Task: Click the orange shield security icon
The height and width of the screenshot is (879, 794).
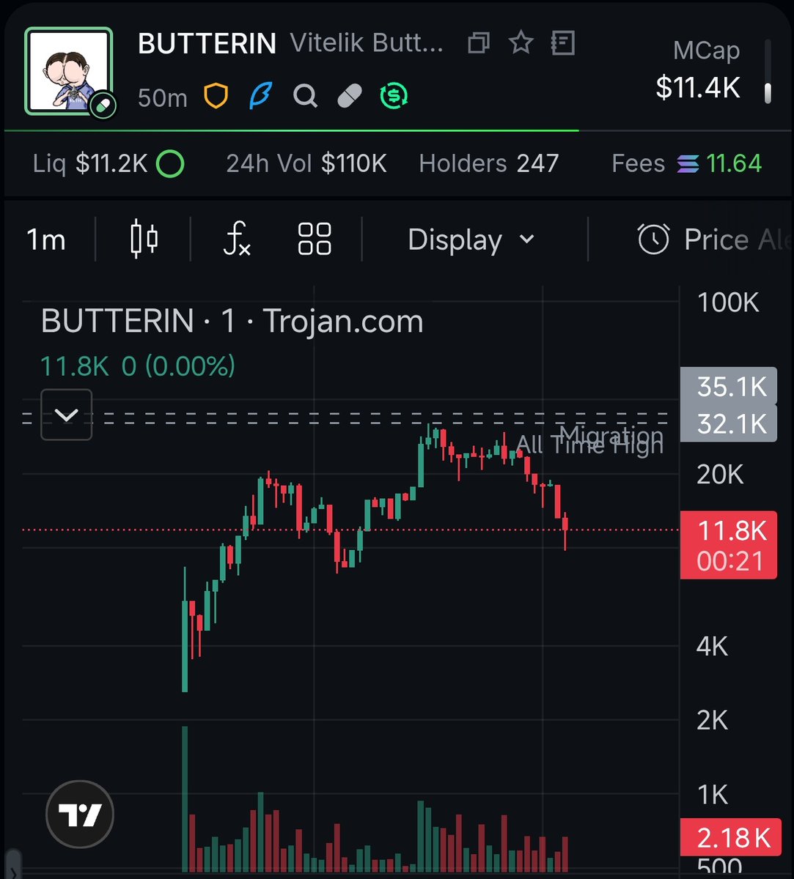Action: point(216,95)
